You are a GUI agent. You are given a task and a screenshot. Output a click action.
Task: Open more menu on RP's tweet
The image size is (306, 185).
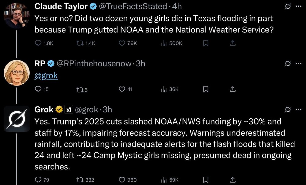click(298, 64)
